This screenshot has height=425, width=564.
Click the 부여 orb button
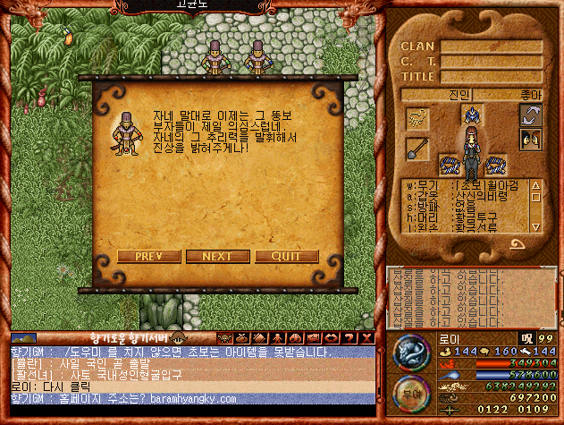[x=412, y=394]
